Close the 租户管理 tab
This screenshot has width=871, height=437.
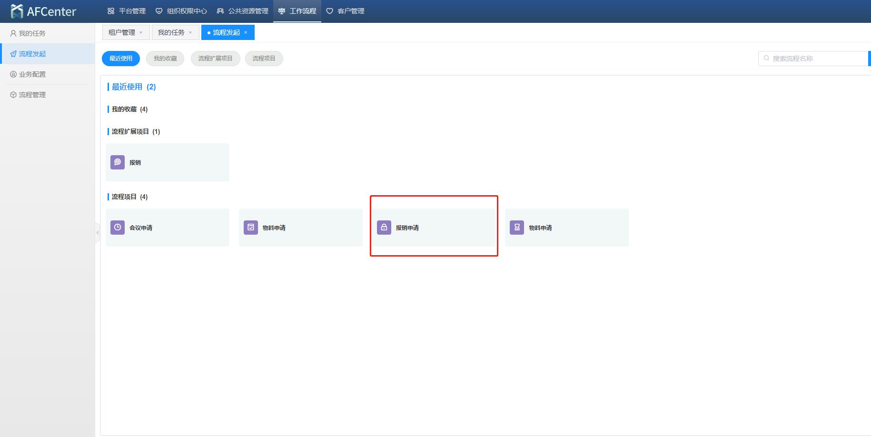tap(141, 32)
